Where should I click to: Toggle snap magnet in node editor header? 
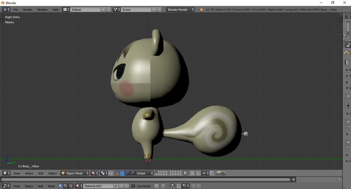coord(179,186)
